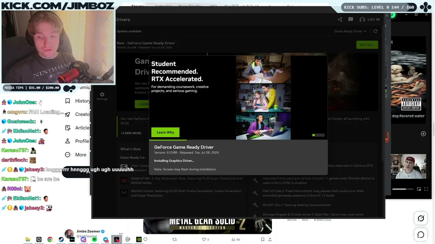Image resolution: width=435 pixels, height=244 pixels.
Task: Open the messages chat floating button
Action: pyautogui.click(x=421, y=235)
